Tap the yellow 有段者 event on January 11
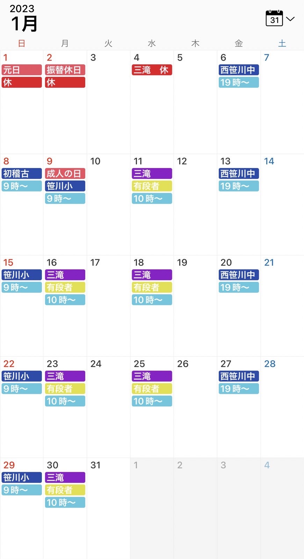Image resolution: width=304 pixels, height=559 pixels. pyautogui.click(x=152, y=186)
